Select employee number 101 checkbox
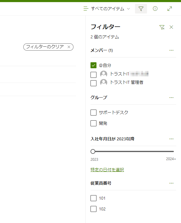Image resolution: width=181 pixels, height=223 pixels. point(93,198)
